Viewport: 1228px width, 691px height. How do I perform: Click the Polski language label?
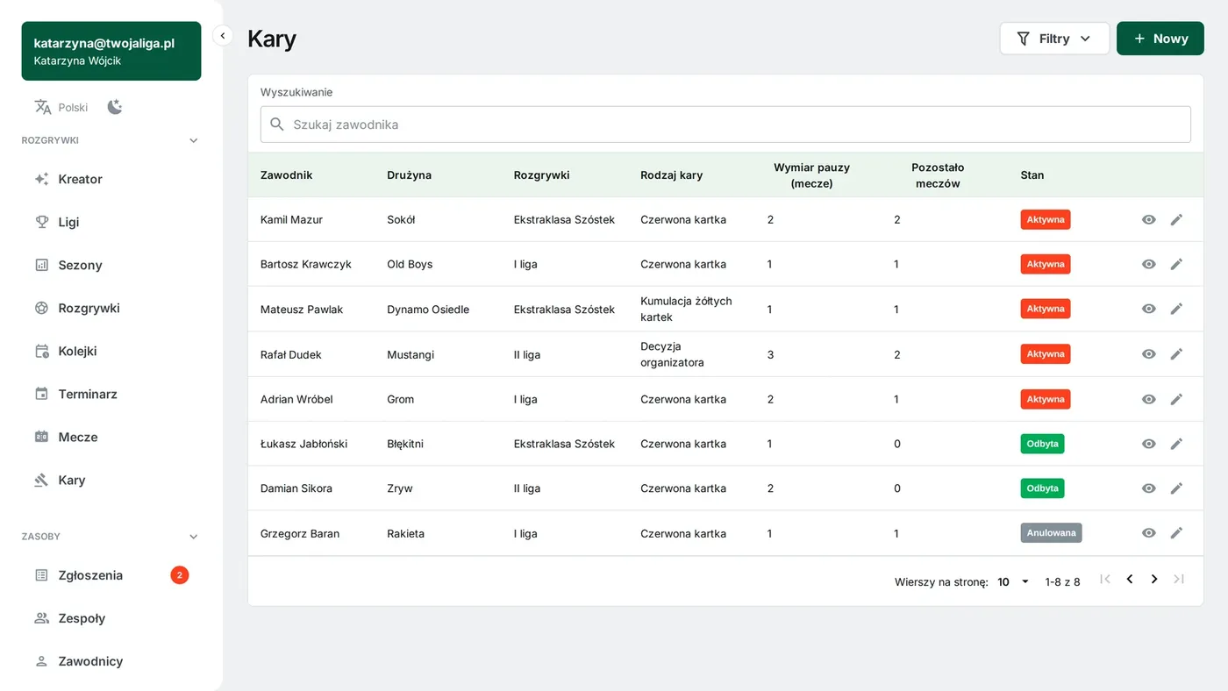click(74, 108)
